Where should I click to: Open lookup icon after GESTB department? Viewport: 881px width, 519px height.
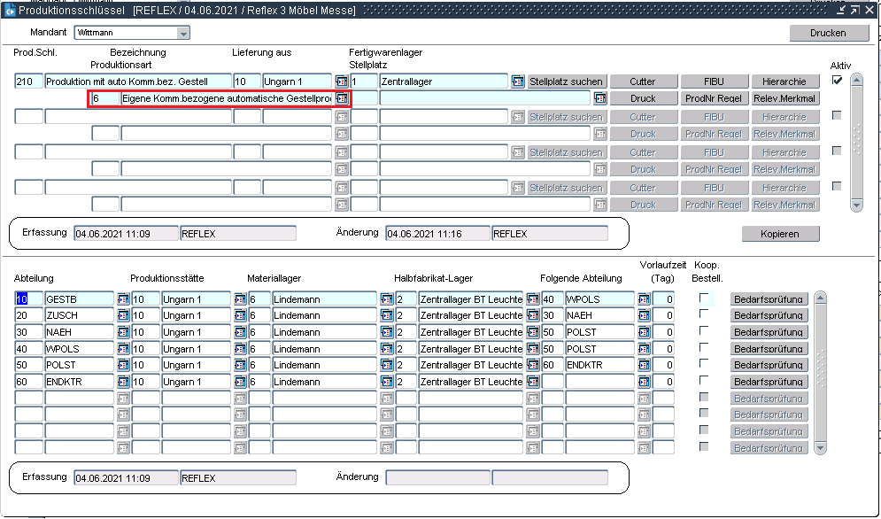pos(123,299)
